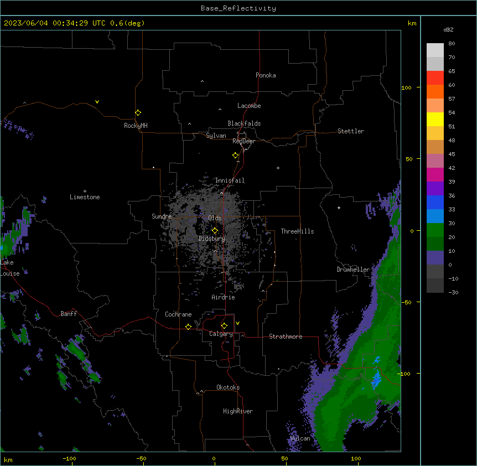
Task: Click the yellow station marker south of RedDeer
Action: coord(236,156)
